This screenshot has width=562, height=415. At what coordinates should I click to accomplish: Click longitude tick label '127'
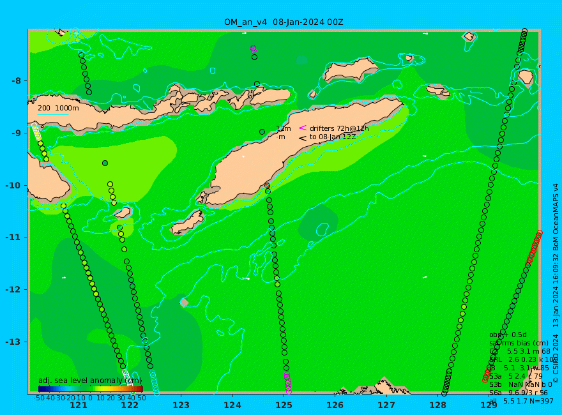(x=386, y=405)
